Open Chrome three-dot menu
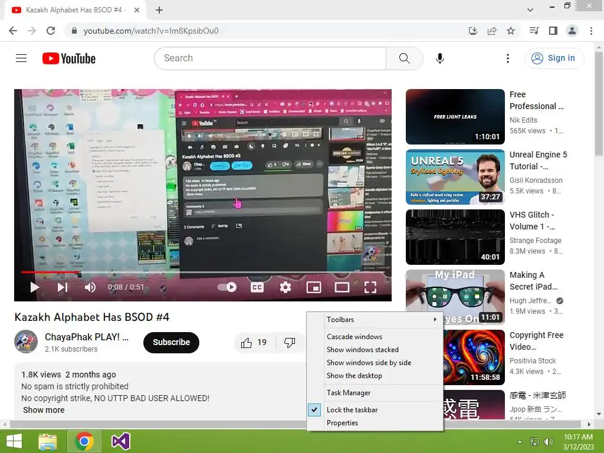604x453 pixels. [x=591, y=31]
